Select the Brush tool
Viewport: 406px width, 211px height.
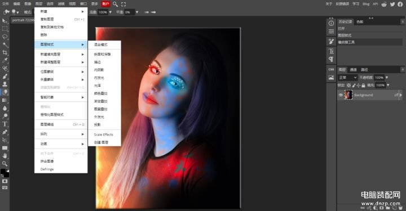[5, 77]
